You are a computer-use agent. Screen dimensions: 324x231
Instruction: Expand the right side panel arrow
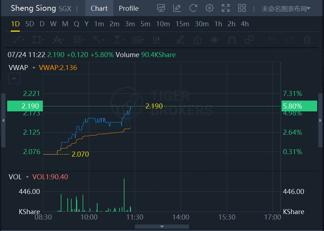(320, 120)
